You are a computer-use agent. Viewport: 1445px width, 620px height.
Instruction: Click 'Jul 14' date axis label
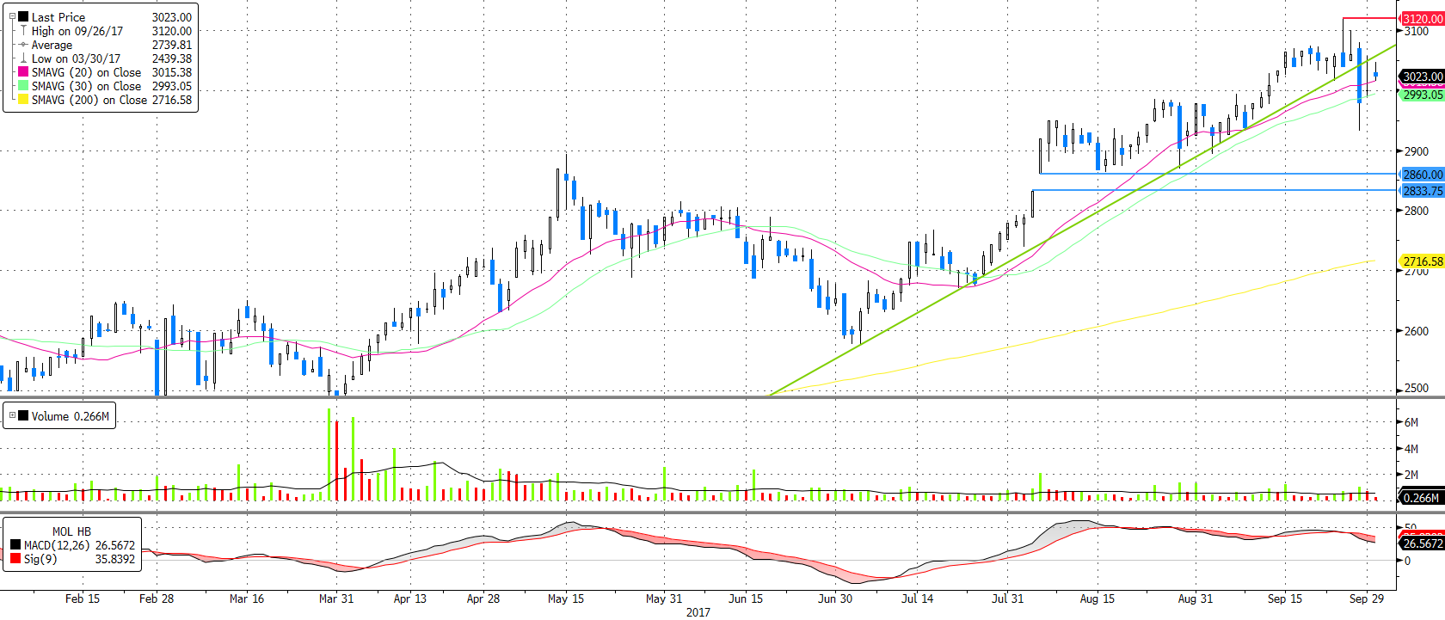pos(917,599)
